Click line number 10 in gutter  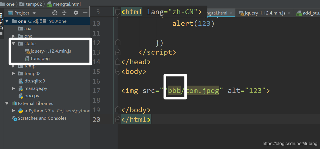(96, 24)
